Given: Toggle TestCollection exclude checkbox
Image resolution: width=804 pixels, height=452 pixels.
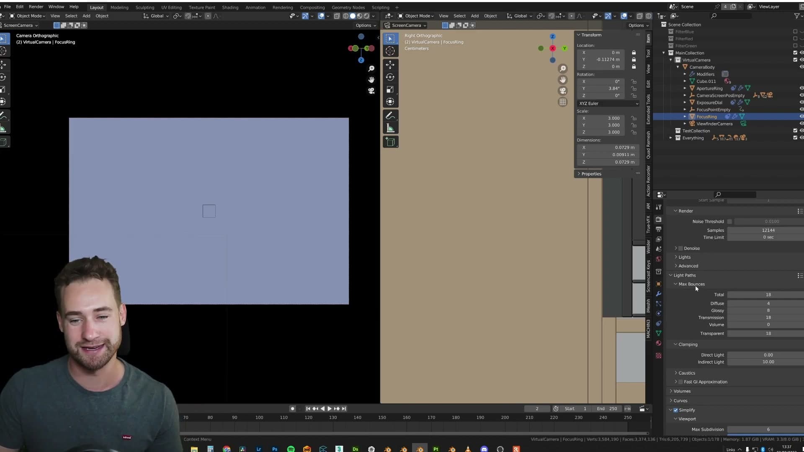Looking at the screenshot, I should (795, 131).
